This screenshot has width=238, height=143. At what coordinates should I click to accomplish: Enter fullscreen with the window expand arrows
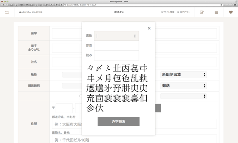pos(236,1)
